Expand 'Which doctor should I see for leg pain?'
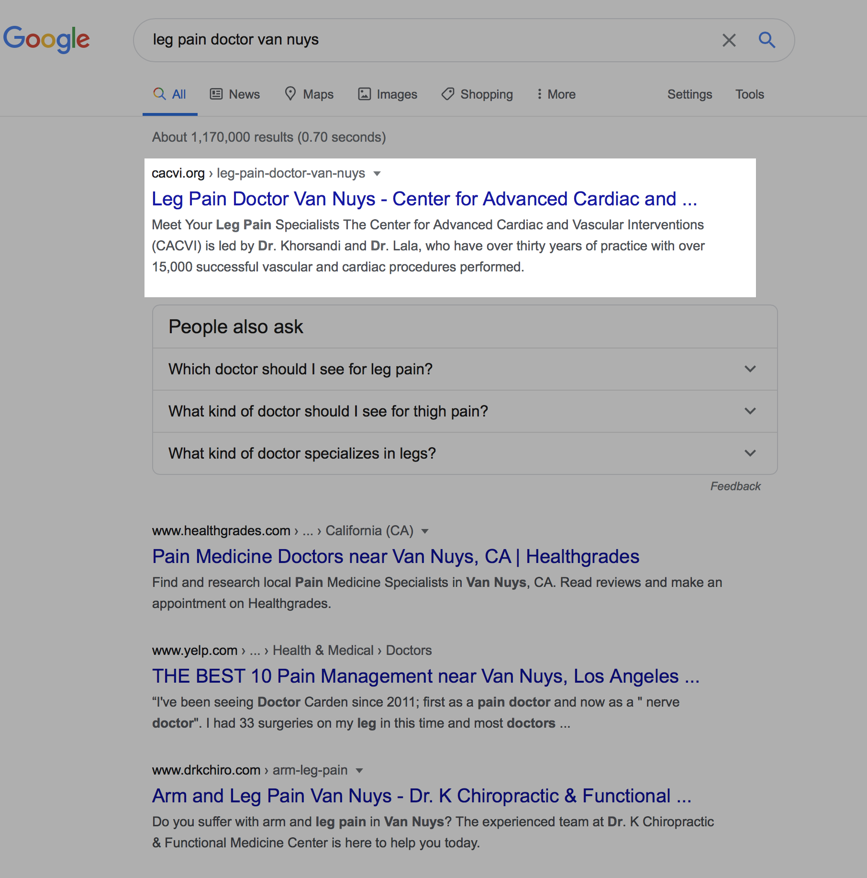The width and height of the screenshot is (867, 878). (464, 369)
